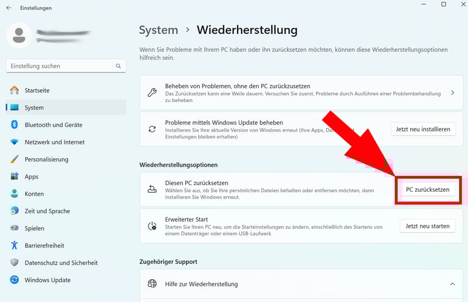468x302 pixels.
Task: Click the Windows Update sidebar icon
Action: coord(15,280)
